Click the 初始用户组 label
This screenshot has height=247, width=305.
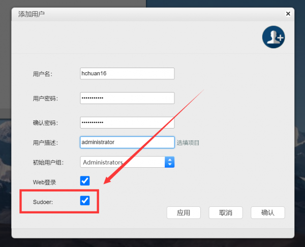pyautogui.click(x=48, y=163)
